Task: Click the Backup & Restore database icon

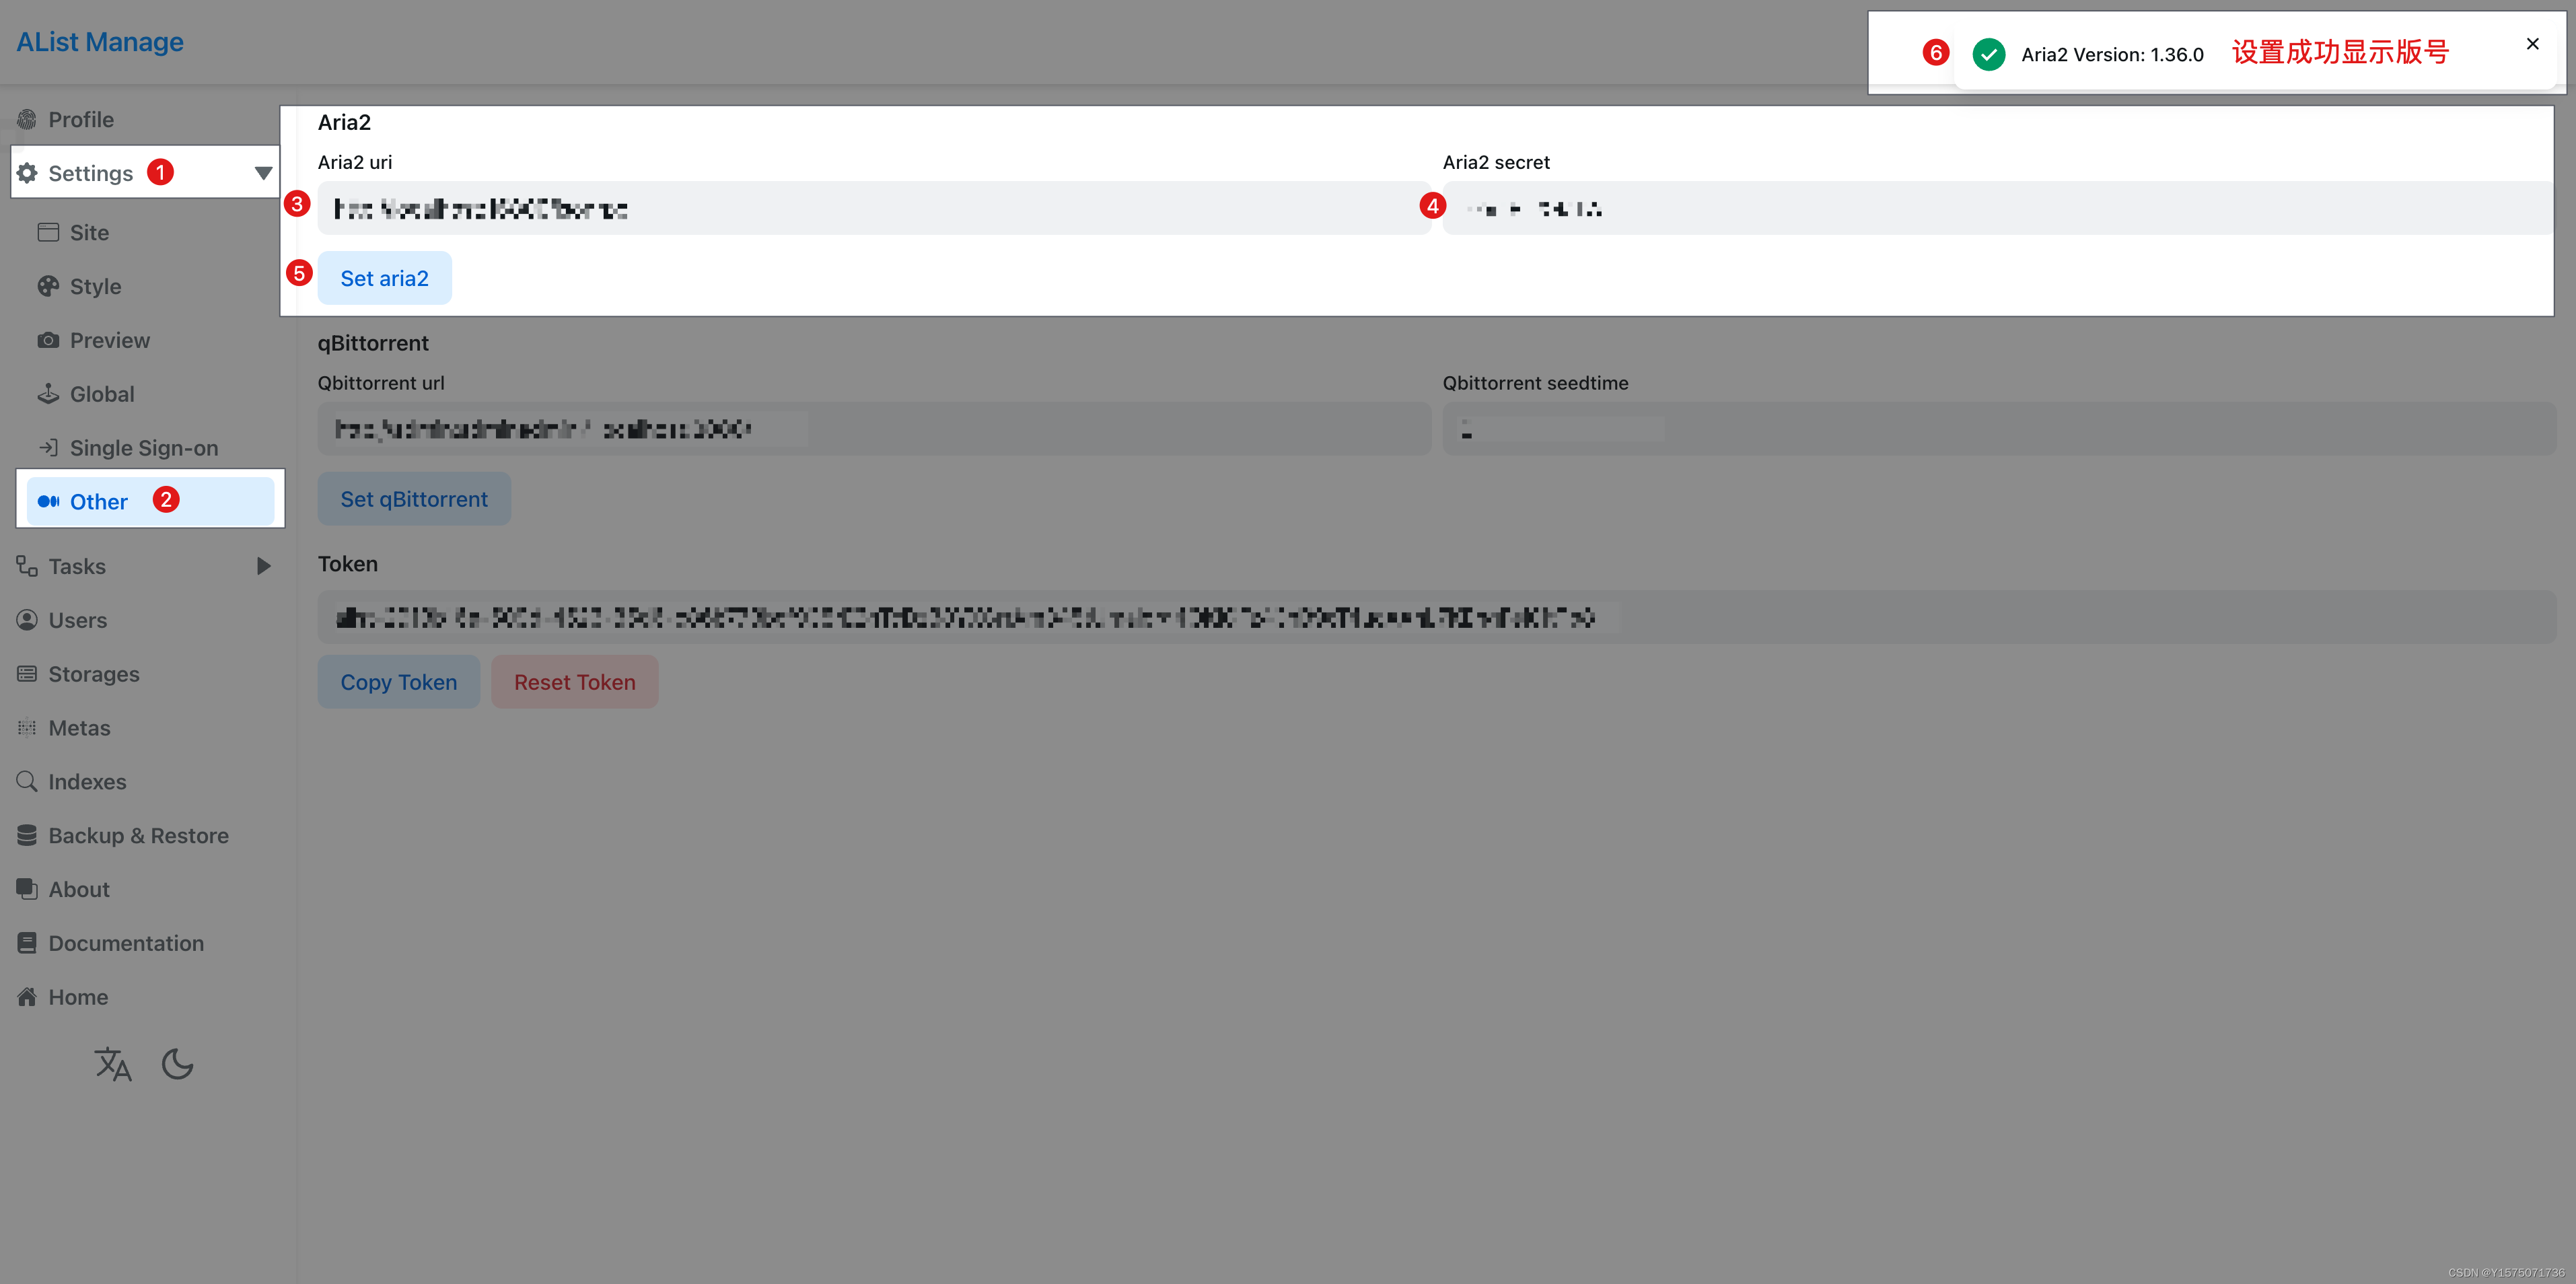Action: [27, 835]
